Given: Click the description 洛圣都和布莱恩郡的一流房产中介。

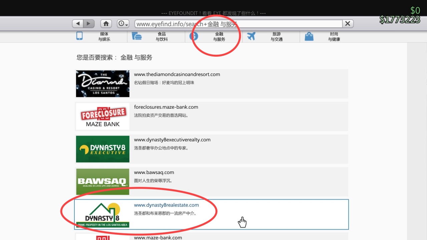Looking at the screenshot, I should [x=165, y=213].
